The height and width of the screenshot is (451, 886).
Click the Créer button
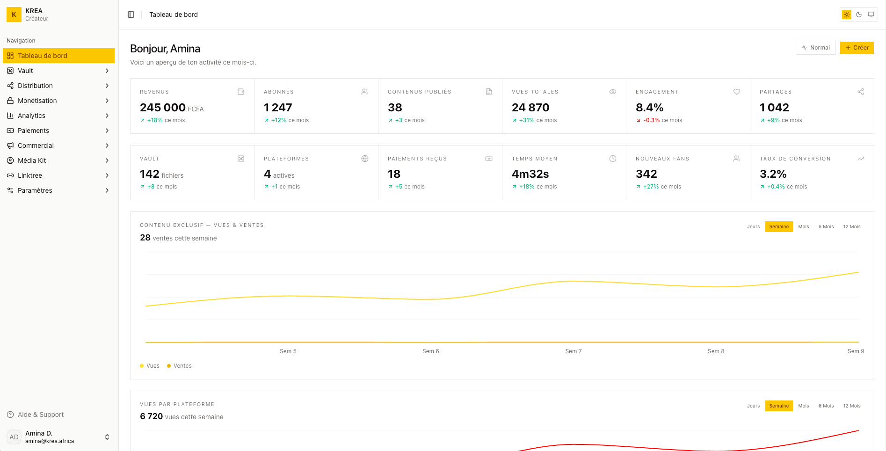click(857, 48)
